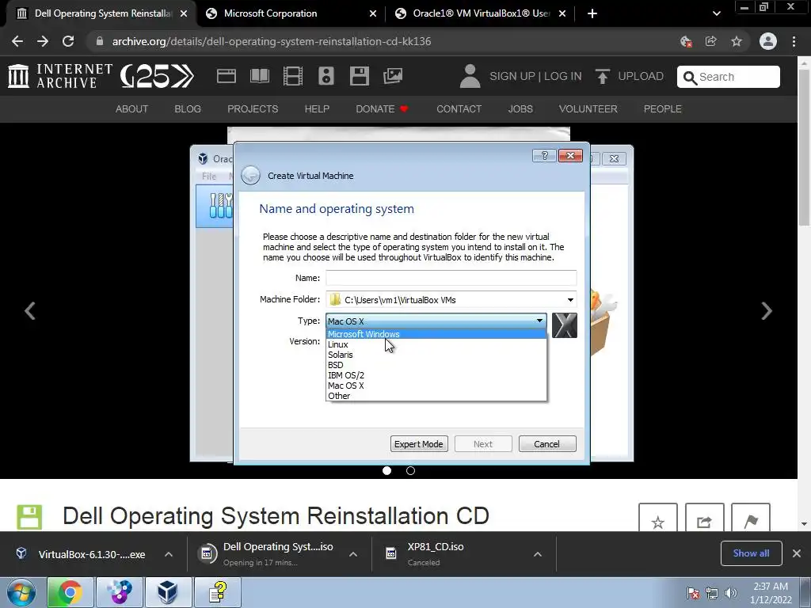The height and width of the screenshot is (608, 811).
Task: Open a new browser tab
Action: tap(592, 13)
